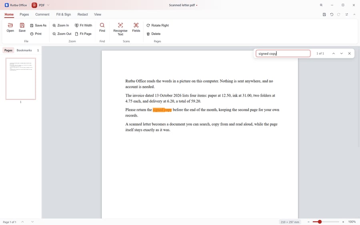Redo the last undone action
Screen dimensions: 360x225
pos(339,14)
